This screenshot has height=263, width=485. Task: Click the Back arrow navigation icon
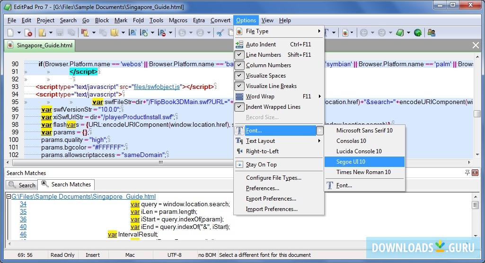tap(364, 33)
